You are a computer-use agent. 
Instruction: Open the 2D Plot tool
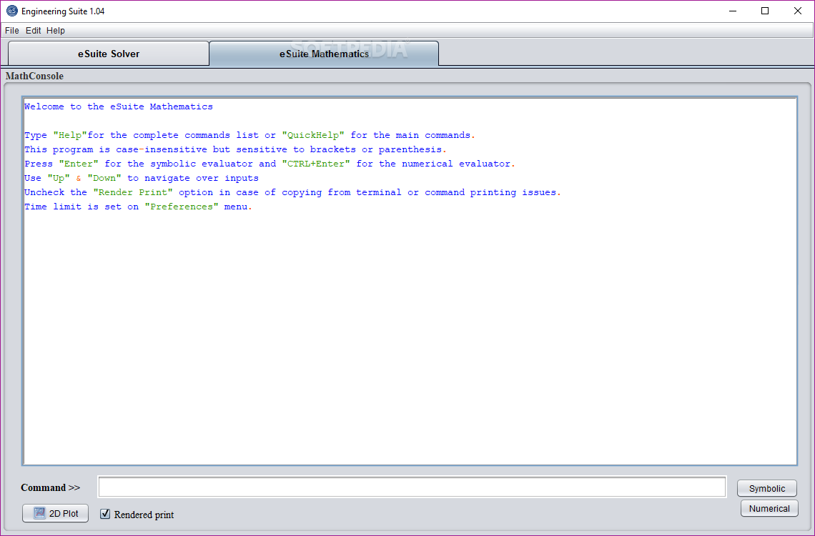[x=55, y=513]
